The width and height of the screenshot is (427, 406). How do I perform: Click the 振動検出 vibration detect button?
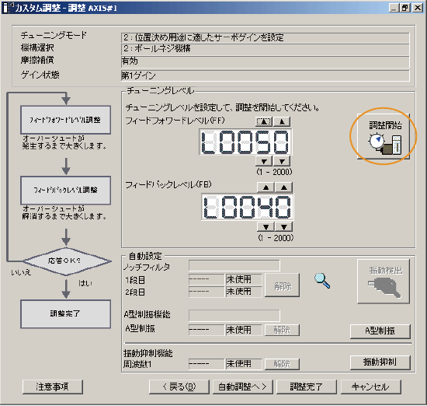pyautogui.click(x=384, y=281)
